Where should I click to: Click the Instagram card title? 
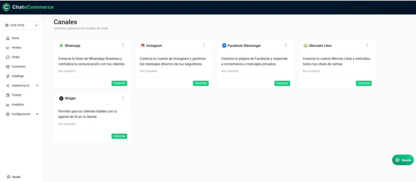[154, 45]
